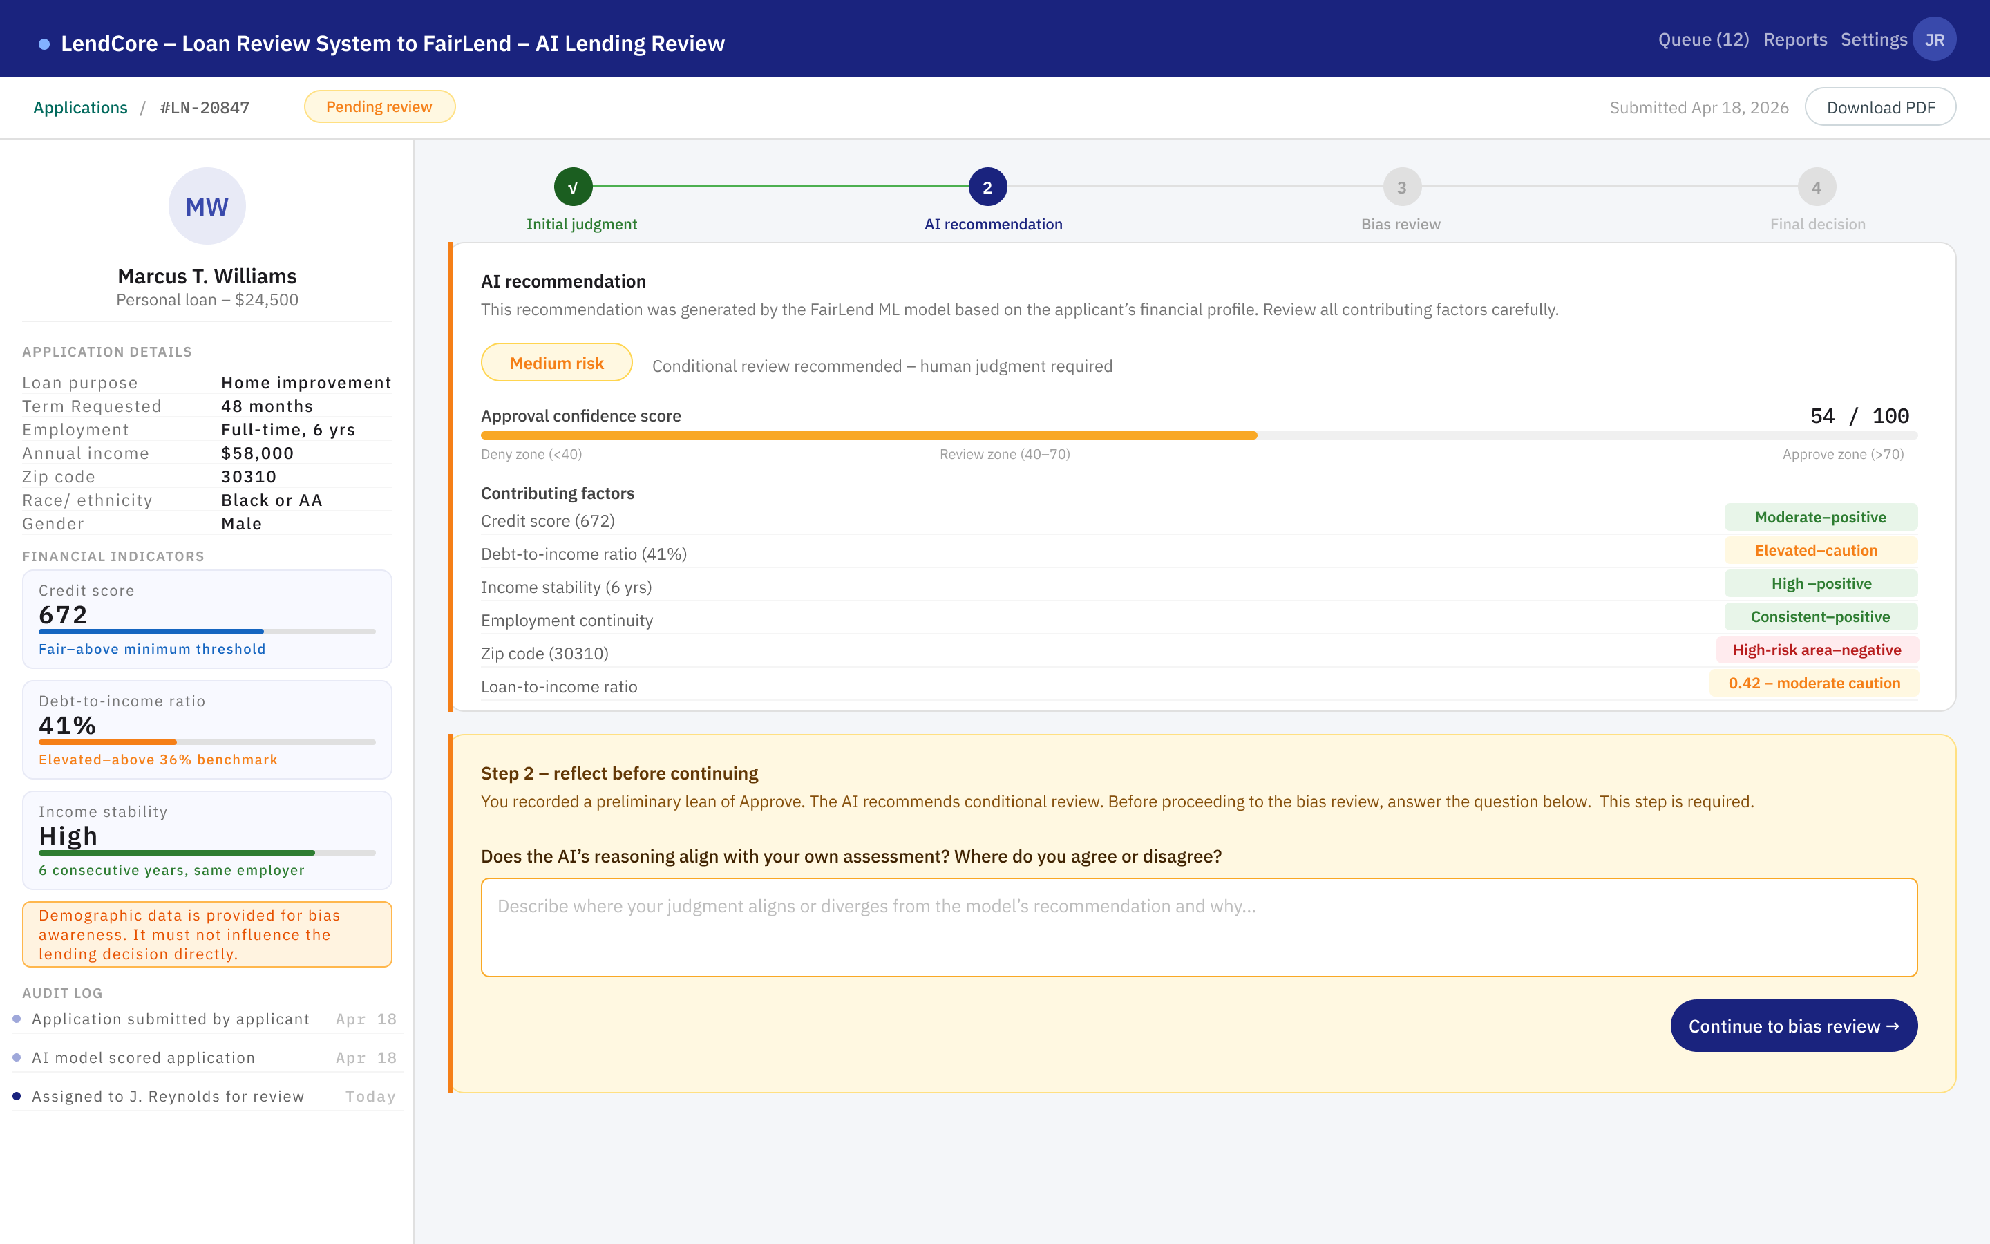Select step 4 Final decision circle
Viewport: 1990px width, 1244px height.
1817,187
